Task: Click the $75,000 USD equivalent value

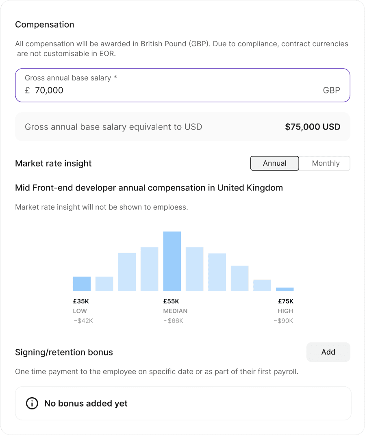Action: coord(313,127)
